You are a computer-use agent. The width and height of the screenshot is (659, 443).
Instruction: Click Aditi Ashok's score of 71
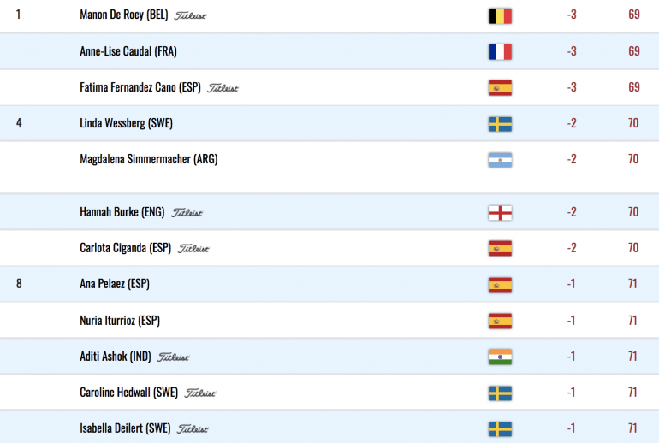633,357
